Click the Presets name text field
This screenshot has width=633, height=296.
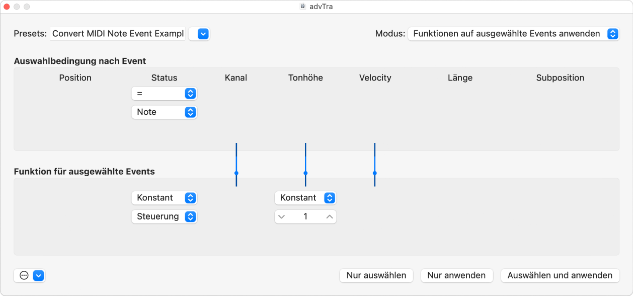pyautogui.click(x=117, y=34)
